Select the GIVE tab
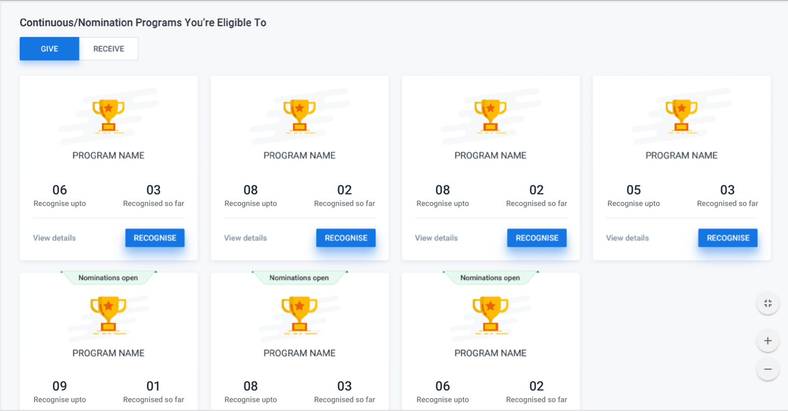The width and height of the screenshot is (788, 412). click(49, 48)
